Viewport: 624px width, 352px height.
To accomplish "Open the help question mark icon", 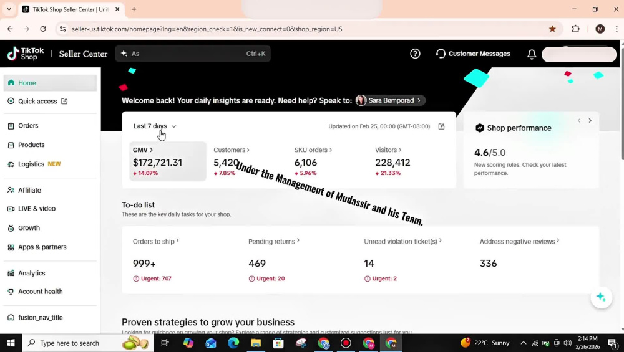I will click(415, 54).
